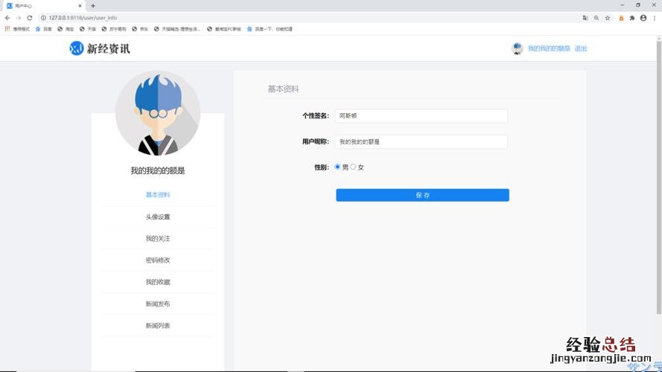Open the 天猫 bookmark
This screenshot has height=372, width=662.
coord(88,29)
